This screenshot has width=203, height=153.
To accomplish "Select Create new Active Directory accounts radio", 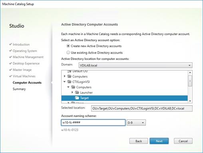I will [68, 46].
